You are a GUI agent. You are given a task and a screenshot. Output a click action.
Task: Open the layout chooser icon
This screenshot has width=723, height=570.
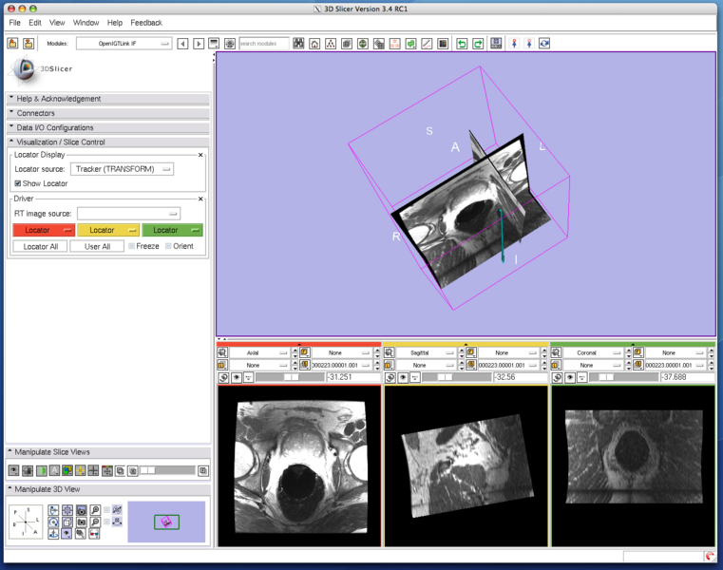click(x=496, y=44)
